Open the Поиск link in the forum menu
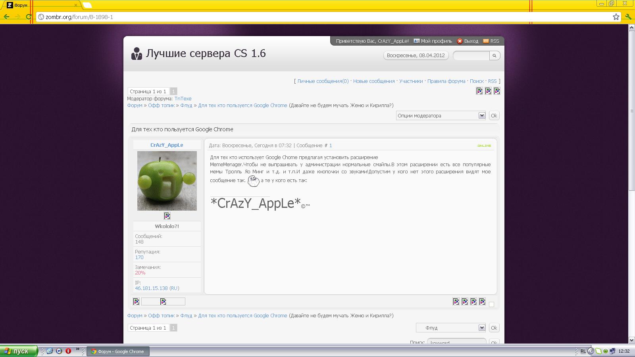Image resolution: width=635 pixels, height=357 pixels. [477, 81]
